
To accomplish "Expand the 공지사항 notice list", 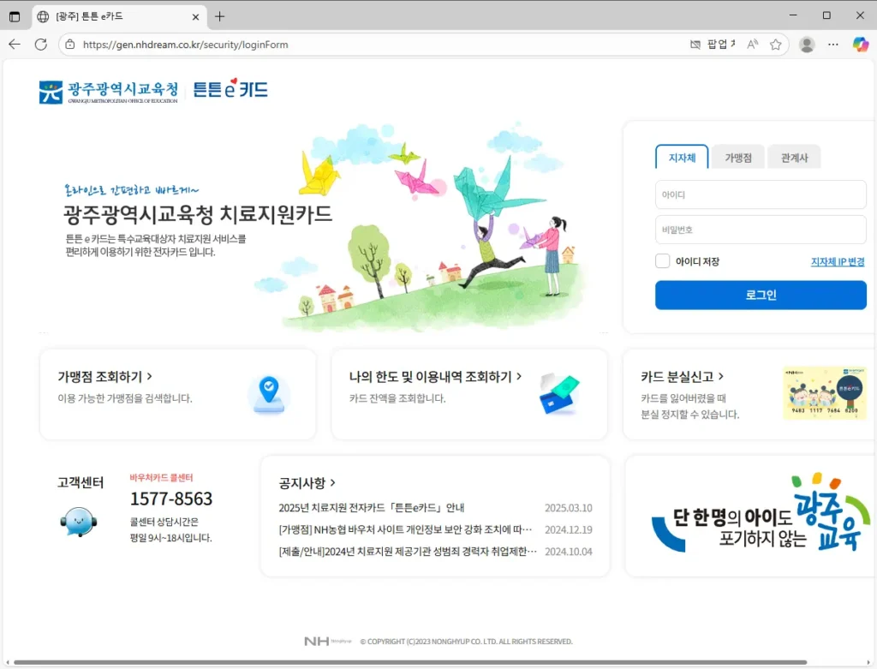I will [x=307, y=483].
